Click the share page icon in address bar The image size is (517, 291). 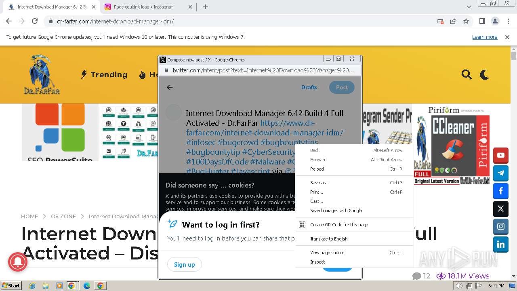tap(453, 21)
